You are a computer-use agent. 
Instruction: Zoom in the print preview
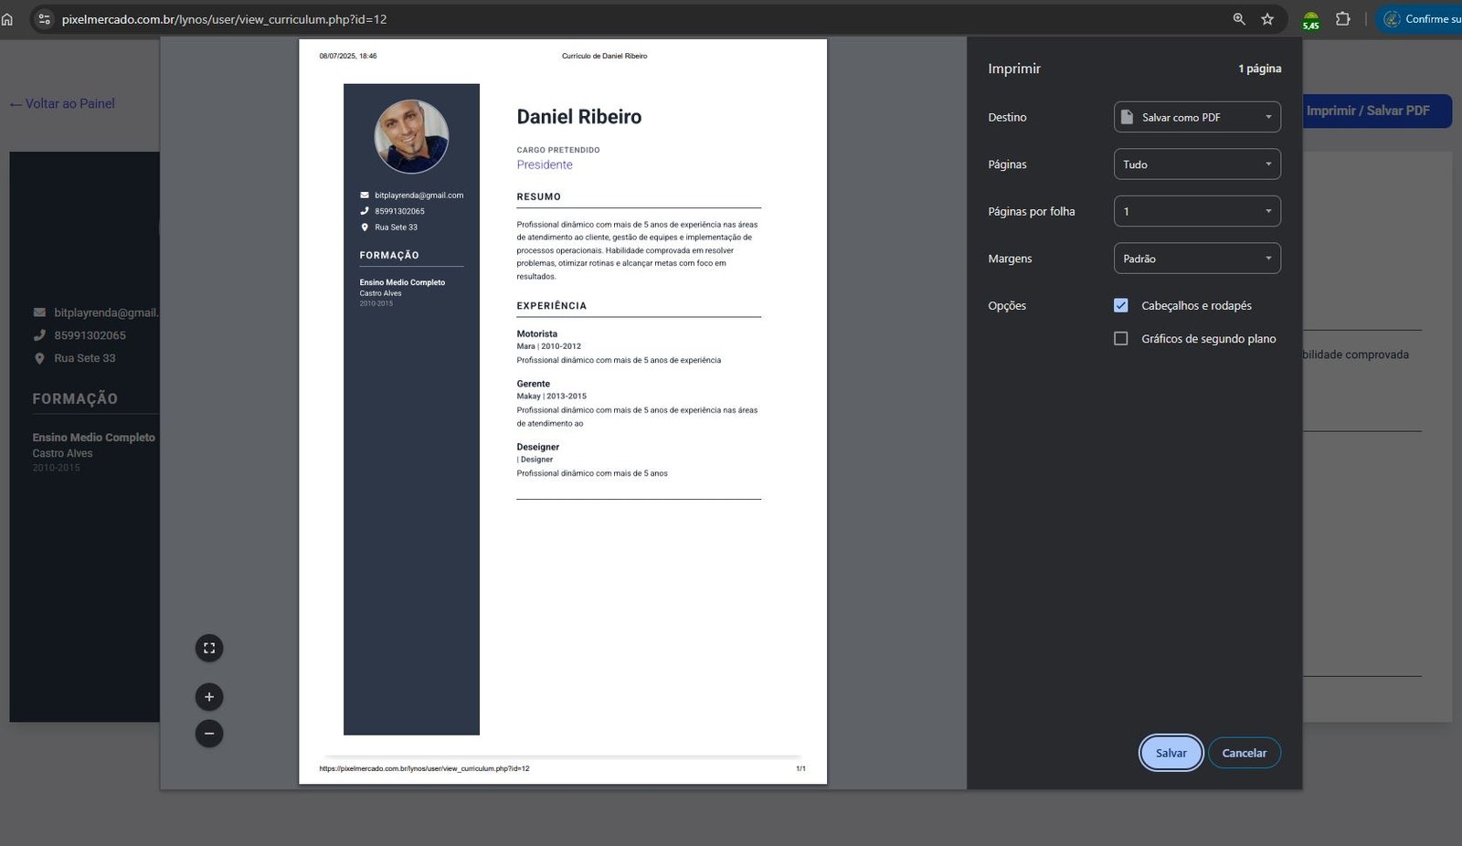point(209,697)
